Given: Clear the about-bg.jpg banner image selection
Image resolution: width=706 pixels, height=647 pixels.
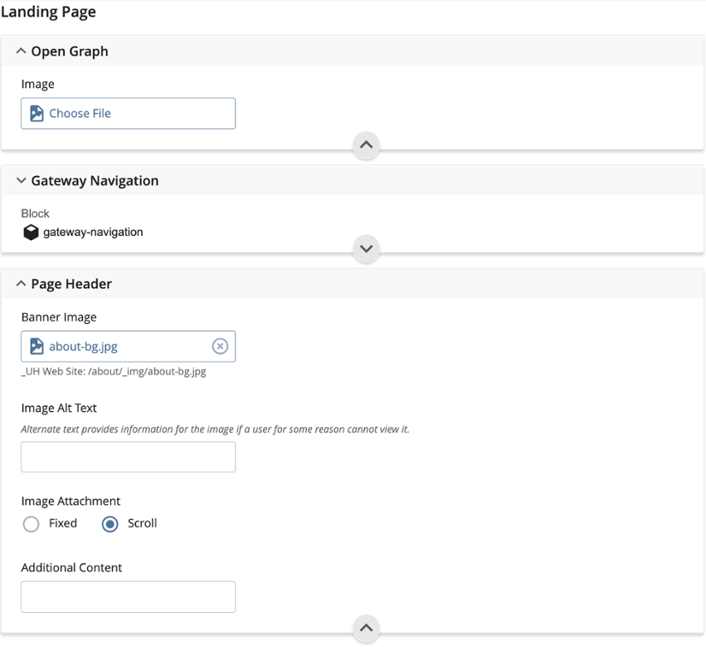Looking at the screenshot, I should coord(220,346).
